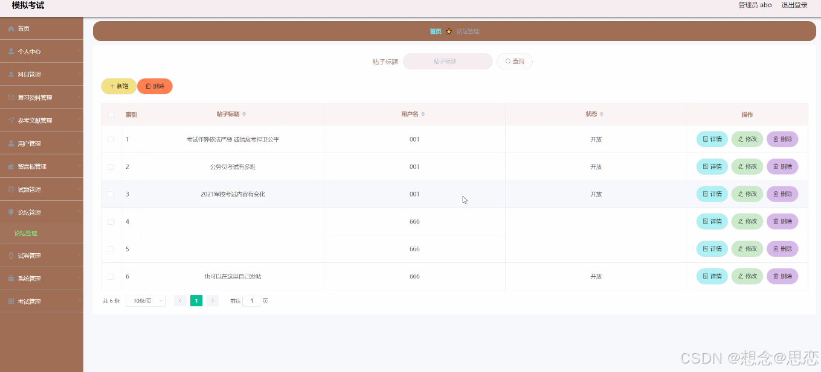Check the box for index 1 row
The height and width of the screenshot is (372, 821).
click(x=111, y=139)
